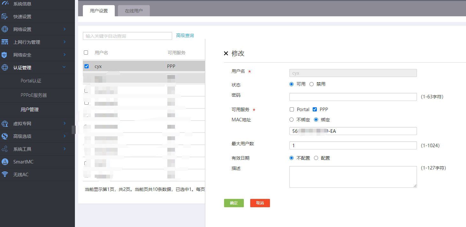The width and height of the screenshot is (466, 227).
Task: Open PPPoE服务器 in the sidebar
Action: pyautogui.click(x=33, y=95)
